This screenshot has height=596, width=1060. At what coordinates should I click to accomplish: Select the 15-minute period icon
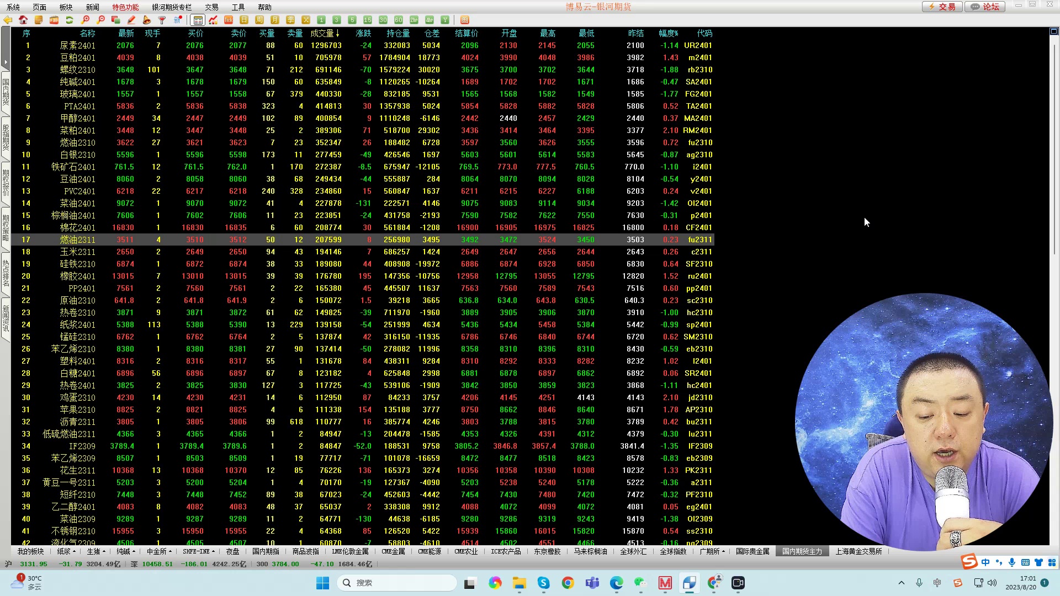click(x=368, y=20)
